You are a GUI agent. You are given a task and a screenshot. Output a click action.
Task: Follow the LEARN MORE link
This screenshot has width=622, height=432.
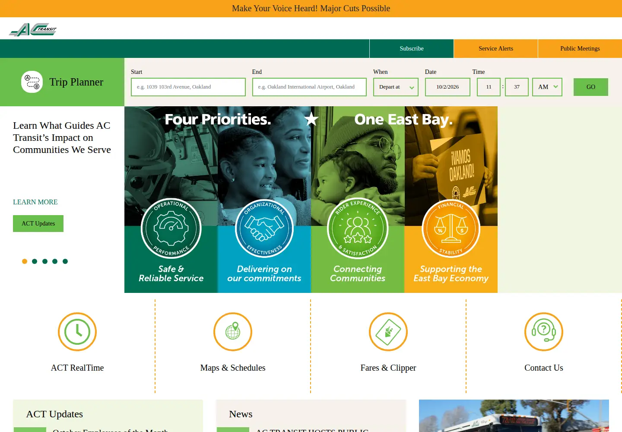click(35, 202)
